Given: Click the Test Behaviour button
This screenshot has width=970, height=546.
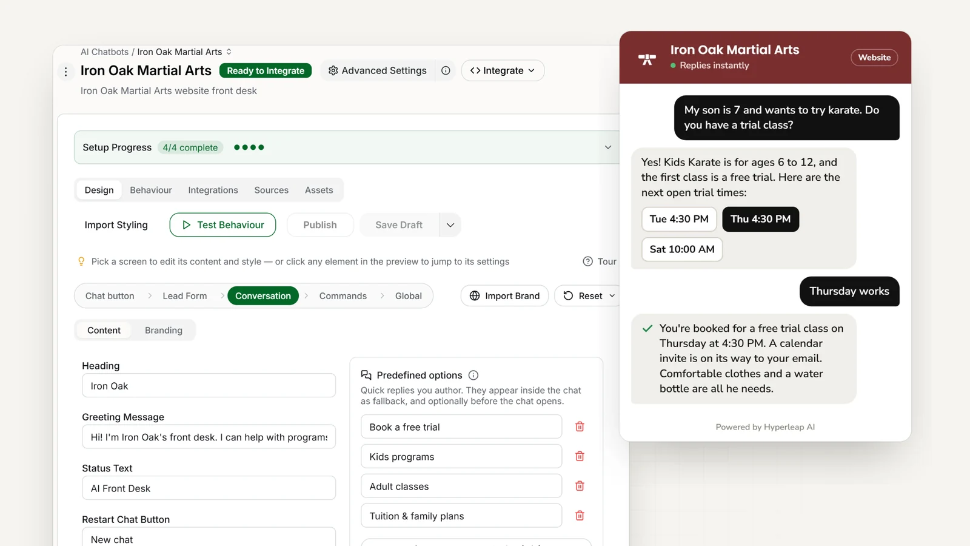Looking at the screenshot, I should tap(222, 225).
